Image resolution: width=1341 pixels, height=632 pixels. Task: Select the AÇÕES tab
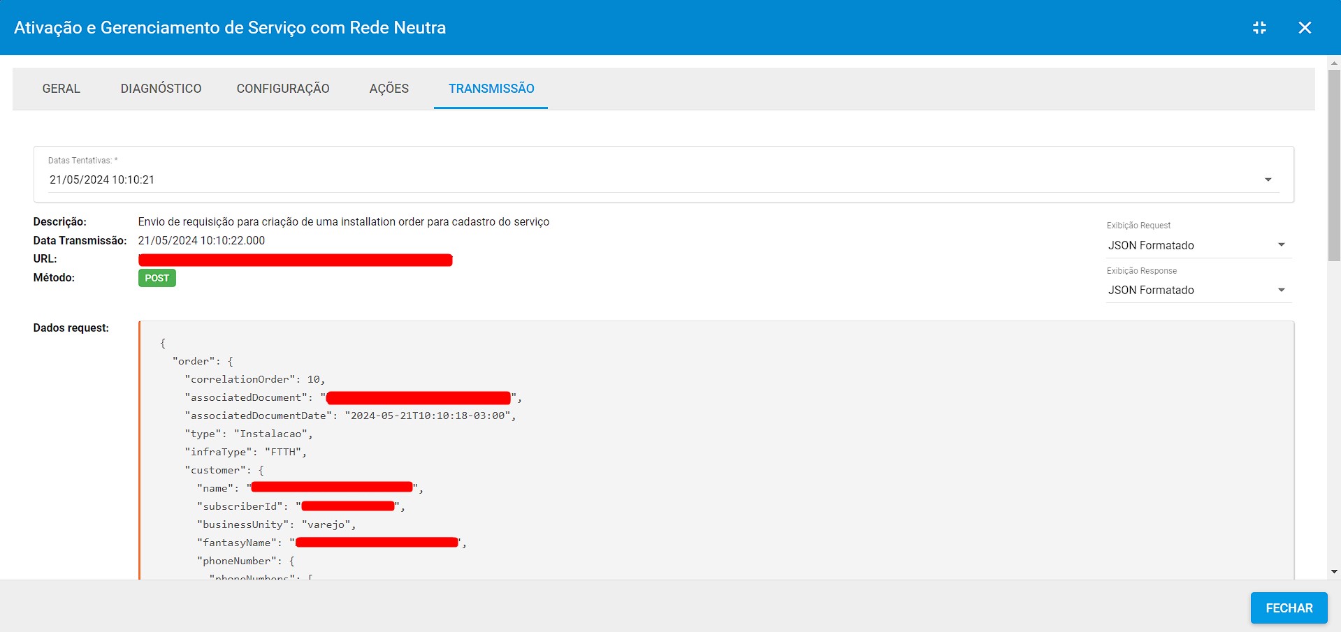389,89
